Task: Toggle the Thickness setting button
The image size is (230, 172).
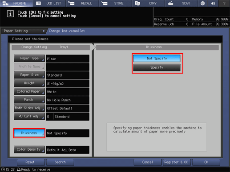Action: [29, 133]
